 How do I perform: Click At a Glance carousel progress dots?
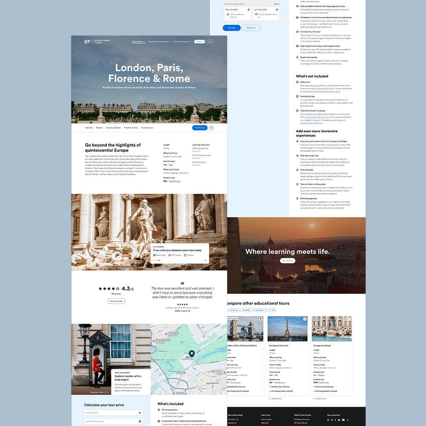pos(157,260)
